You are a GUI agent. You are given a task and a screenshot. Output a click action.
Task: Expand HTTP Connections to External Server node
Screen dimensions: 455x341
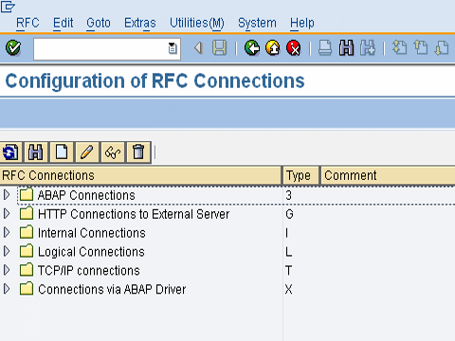click(x=7, y=214)
